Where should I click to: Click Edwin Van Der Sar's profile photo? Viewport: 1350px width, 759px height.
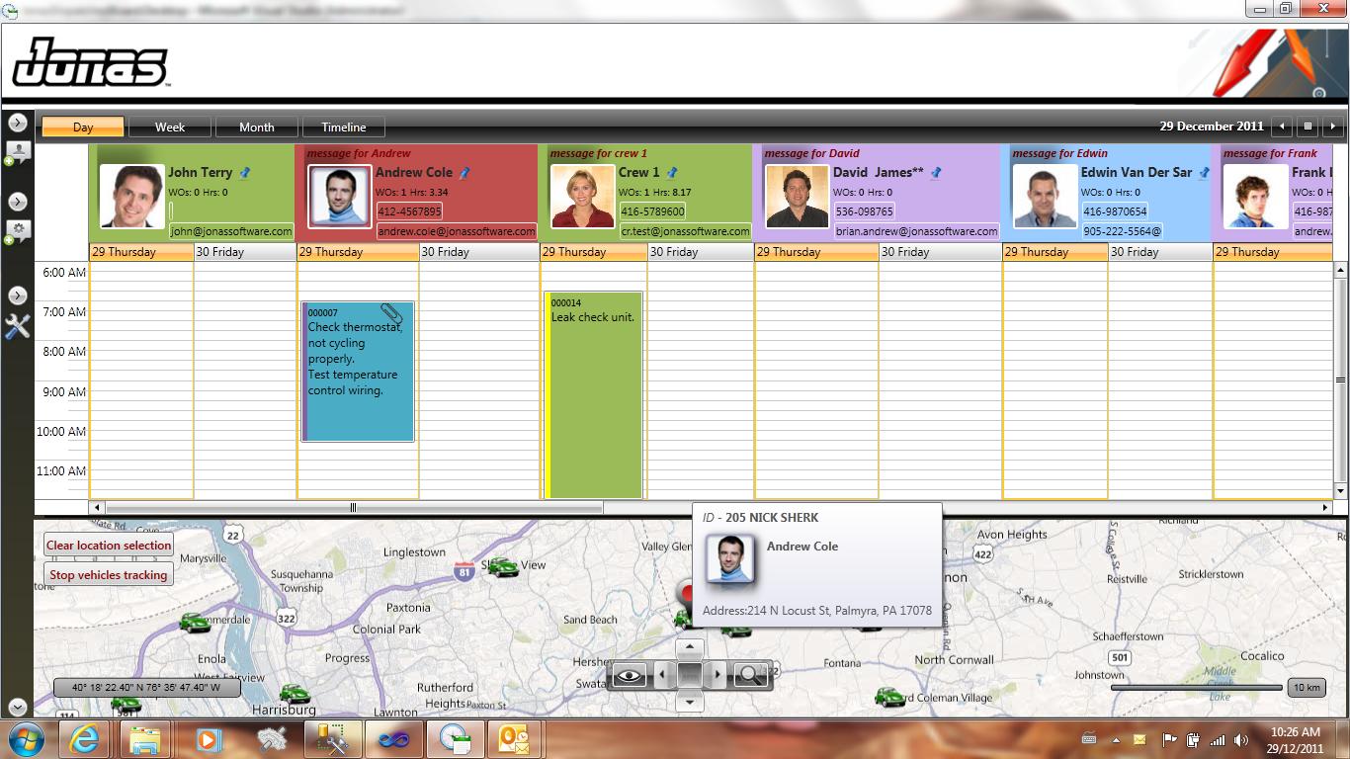pos(1045,196)
